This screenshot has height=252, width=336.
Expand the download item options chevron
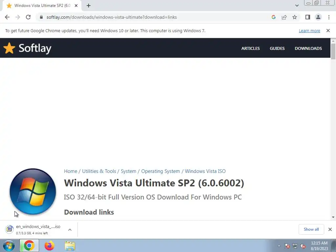coord(70,230)
